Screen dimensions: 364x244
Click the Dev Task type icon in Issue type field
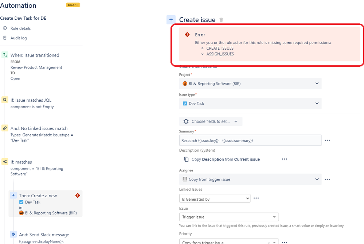[185, 104]
